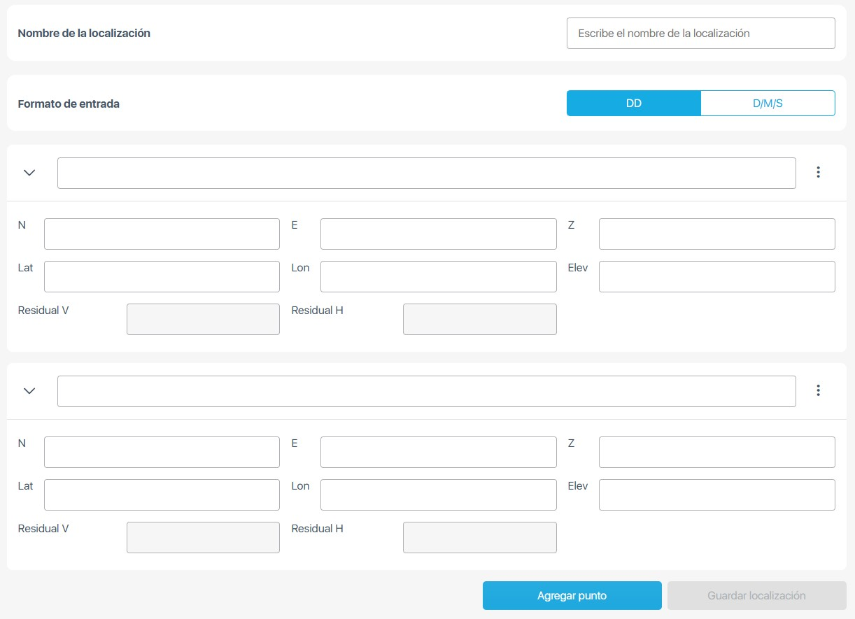Viewport: 855px width, 619px height.
Task: Open the second point's three-dot options menu
Action: (818, 391)
